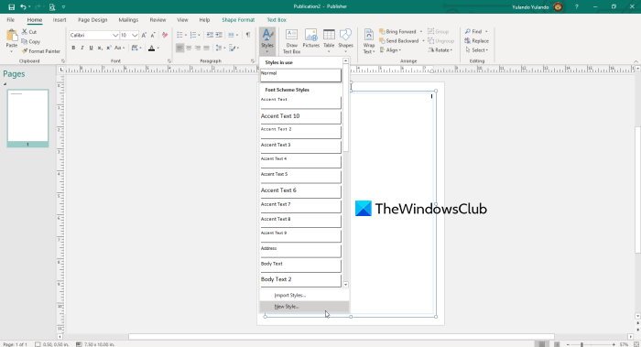The height and width of the screenshot is (347, 641).
Task: Click the user account avatar
Action: (x=558, y=6)
